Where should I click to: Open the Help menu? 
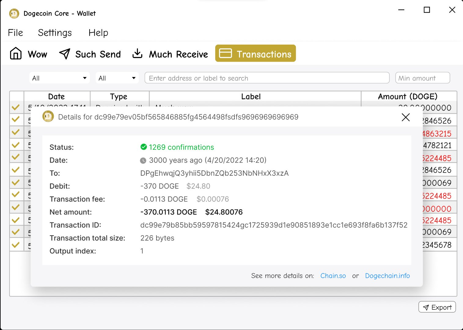click(x=98, y=33)
